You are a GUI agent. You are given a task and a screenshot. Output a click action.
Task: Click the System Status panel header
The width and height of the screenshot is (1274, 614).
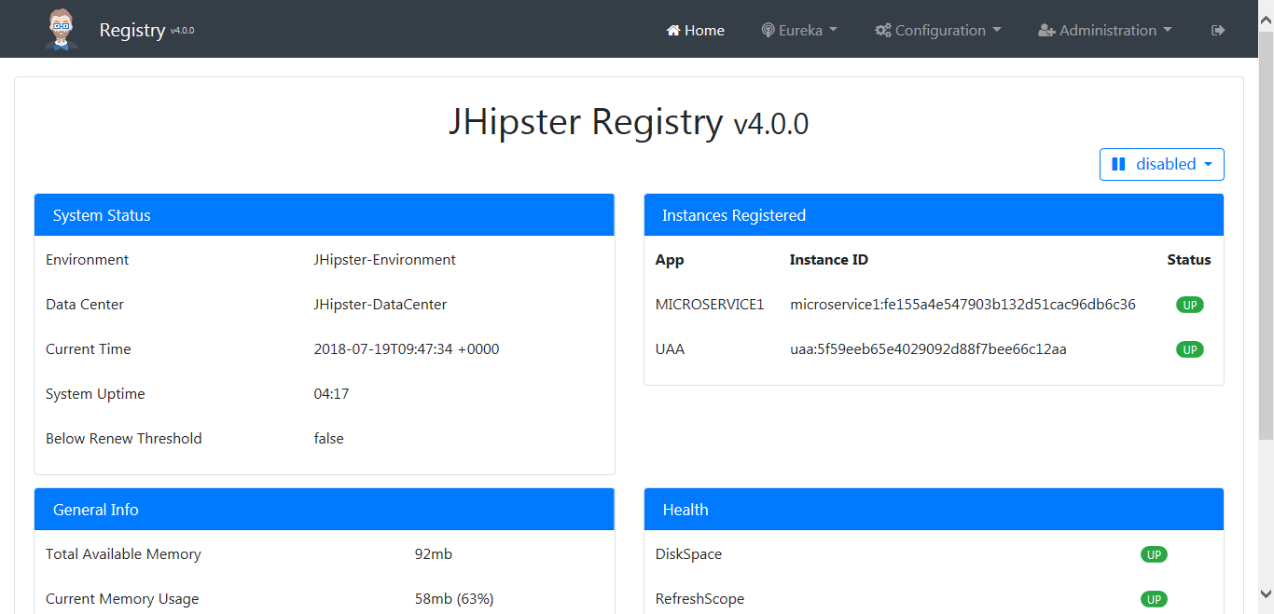325,215
